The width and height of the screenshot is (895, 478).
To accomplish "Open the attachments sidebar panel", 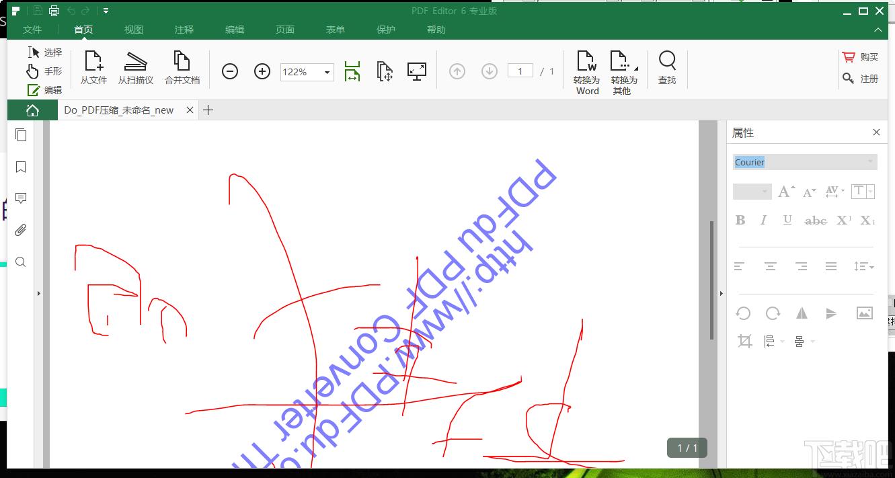I will 21,230.
